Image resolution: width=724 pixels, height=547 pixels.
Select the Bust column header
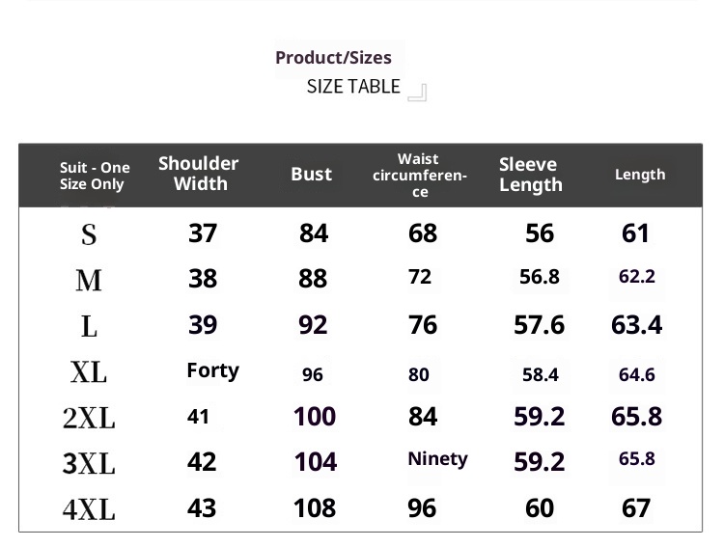point(311,175)
